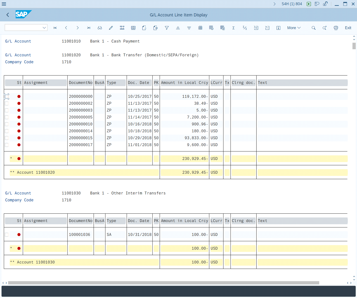Click the Back arrow button

(8, 15)
